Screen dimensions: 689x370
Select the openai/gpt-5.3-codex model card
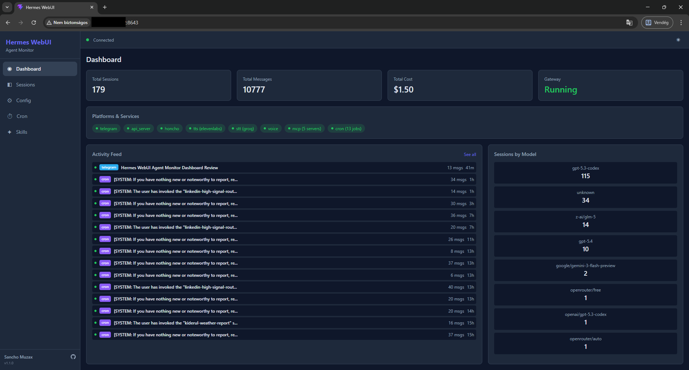point(586,319)
